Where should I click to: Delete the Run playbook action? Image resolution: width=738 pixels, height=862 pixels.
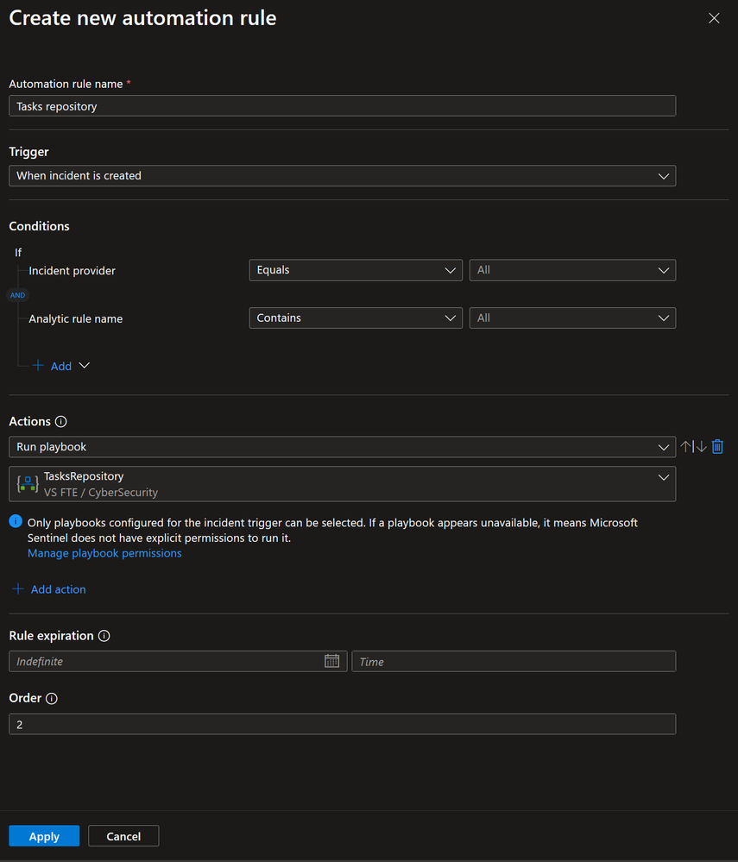717,447
